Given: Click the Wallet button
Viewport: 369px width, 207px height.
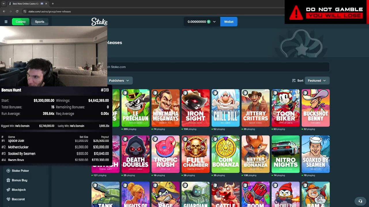Looking at the screenshot, I should [x=229, y=22].
